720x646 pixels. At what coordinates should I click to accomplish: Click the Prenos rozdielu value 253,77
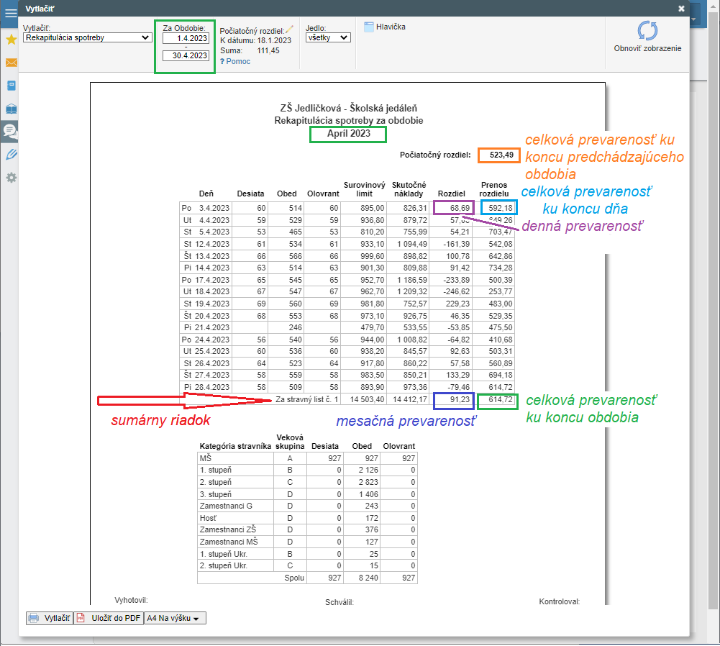pos(501,291)
